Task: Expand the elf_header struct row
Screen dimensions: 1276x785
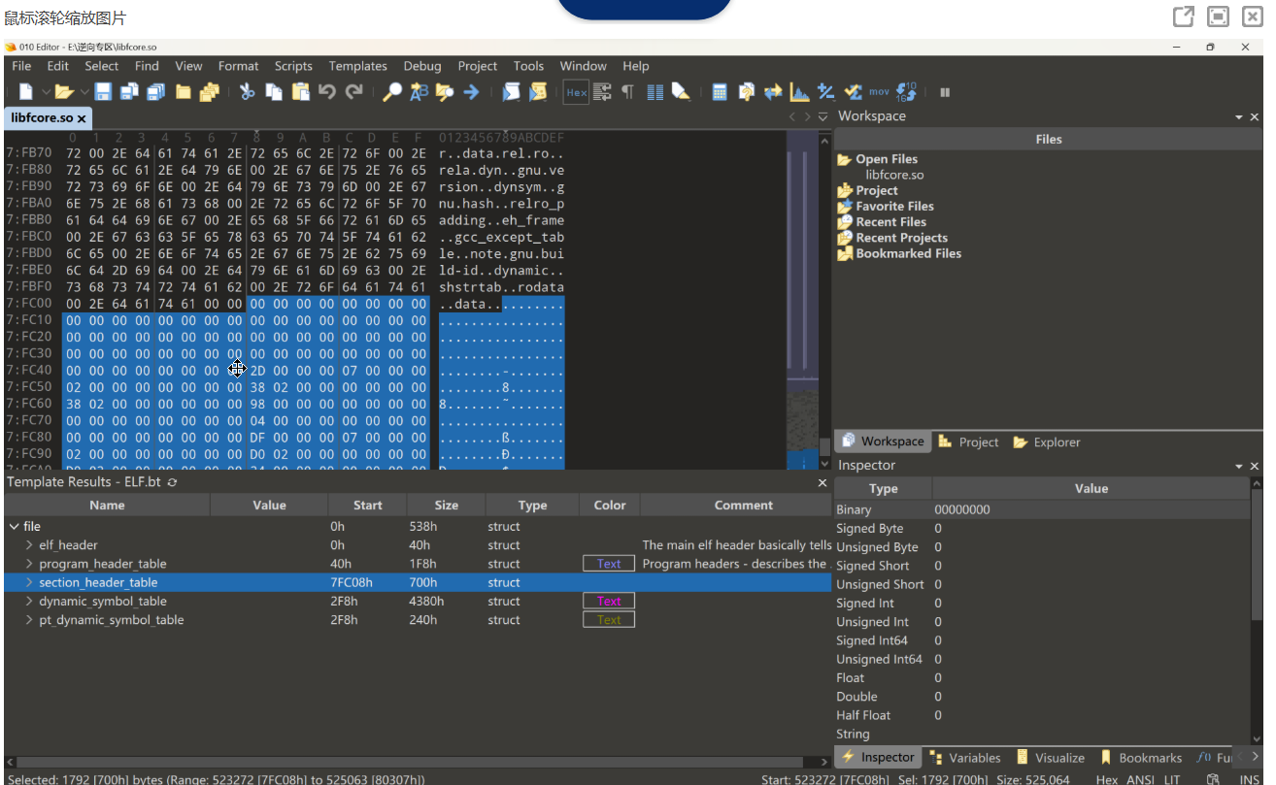Action: 29,545
